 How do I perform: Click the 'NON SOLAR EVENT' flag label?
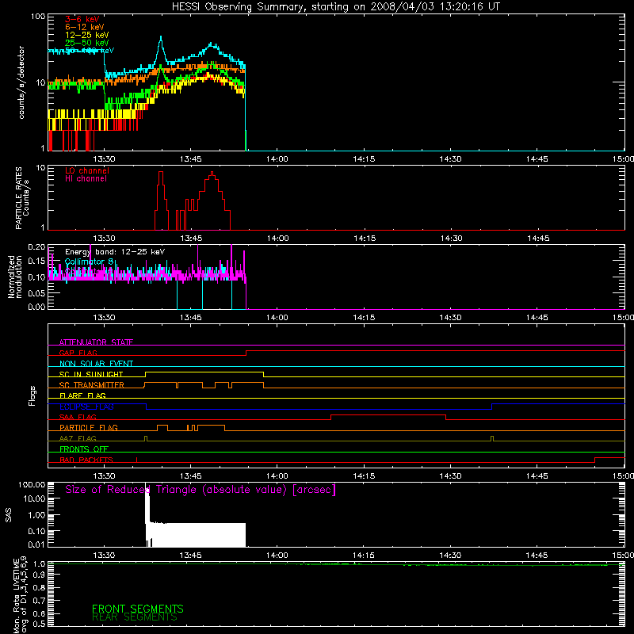tap(96, 364)
